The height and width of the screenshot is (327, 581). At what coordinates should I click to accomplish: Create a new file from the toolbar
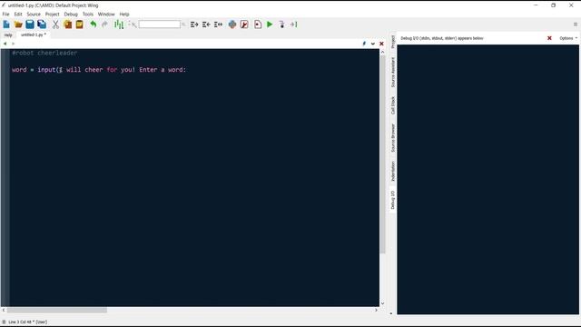point(6,25)
